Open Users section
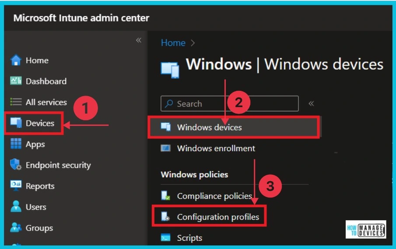 (36, 207)
